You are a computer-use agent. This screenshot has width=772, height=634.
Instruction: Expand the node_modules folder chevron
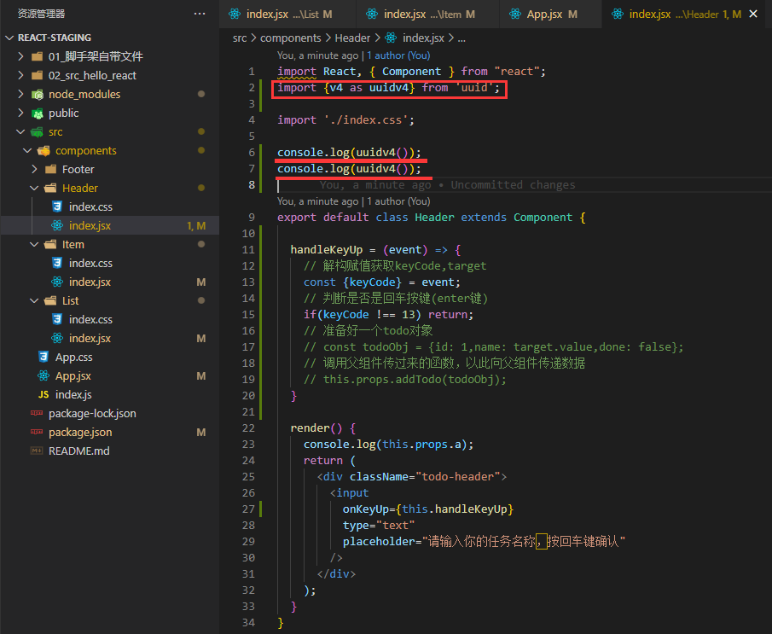pos(20,94)
